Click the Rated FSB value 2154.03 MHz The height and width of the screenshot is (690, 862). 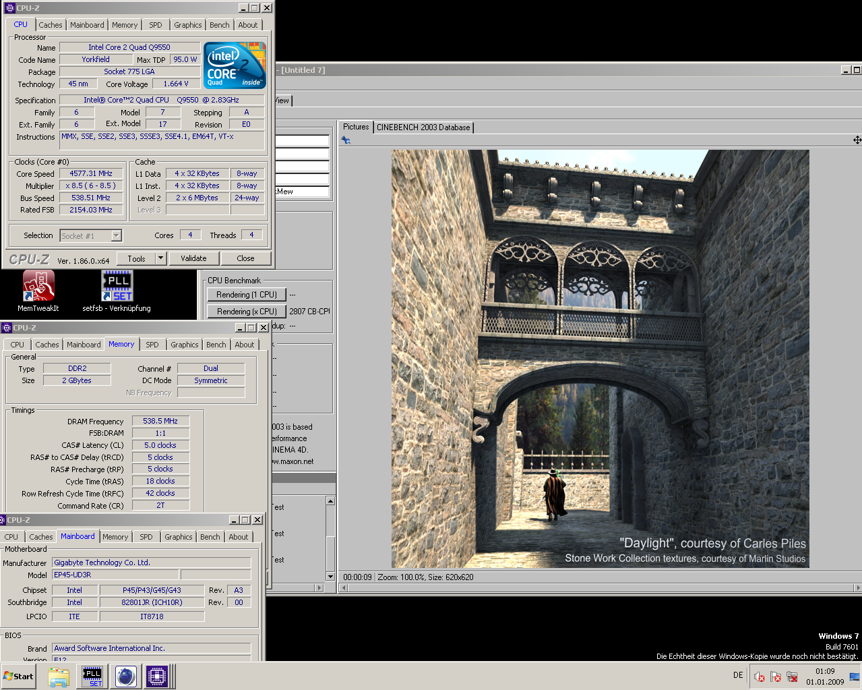click(x=91, y=210)
